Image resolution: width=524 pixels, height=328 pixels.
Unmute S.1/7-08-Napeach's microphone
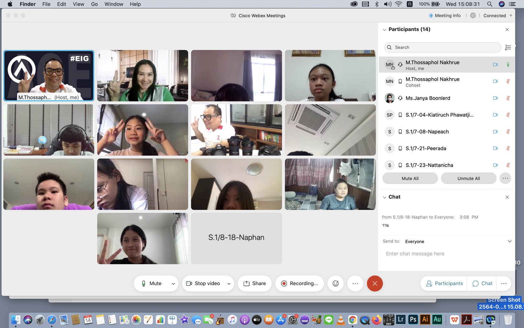point(508,132)
